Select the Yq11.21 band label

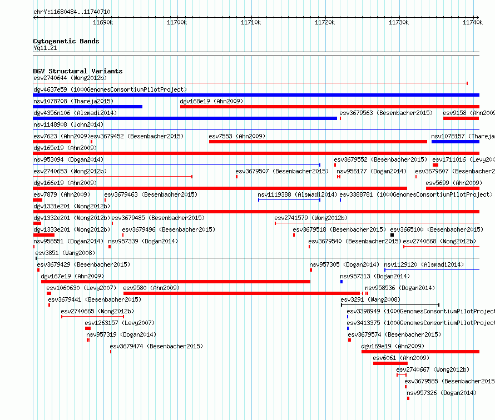(45, 48)
